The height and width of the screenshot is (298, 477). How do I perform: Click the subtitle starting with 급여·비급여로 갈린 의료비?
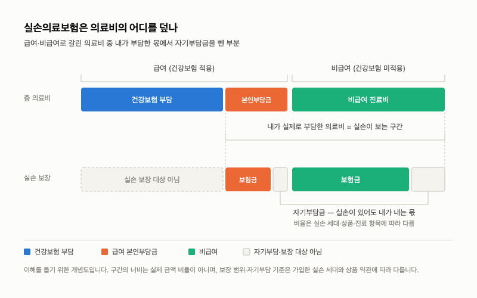pyautogui.click(x=132, y=43)
